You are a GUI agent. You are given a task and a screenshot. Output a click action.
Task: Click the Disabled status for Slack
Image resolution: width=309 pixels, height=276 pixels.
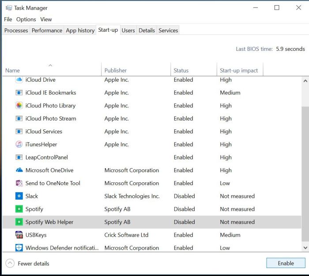(x=184, y=196)
